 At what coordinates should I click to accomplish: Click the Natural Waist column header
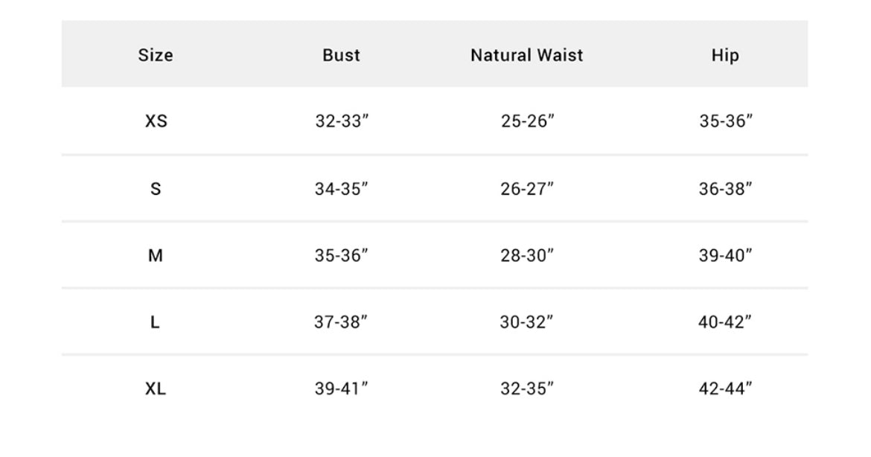(x=527, y=55)
